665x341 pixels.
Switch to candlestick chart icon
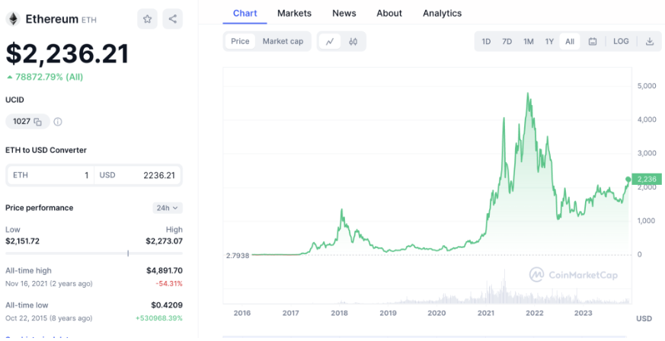click(x=353, y=41)
